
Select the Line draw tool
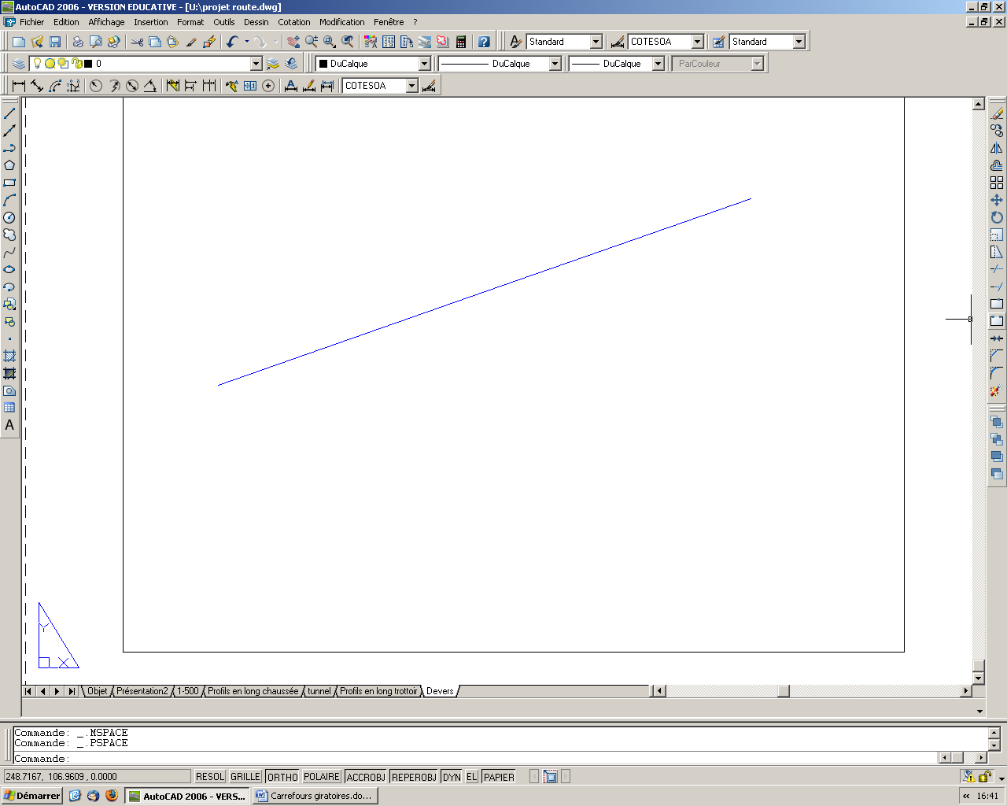point(9,113)
